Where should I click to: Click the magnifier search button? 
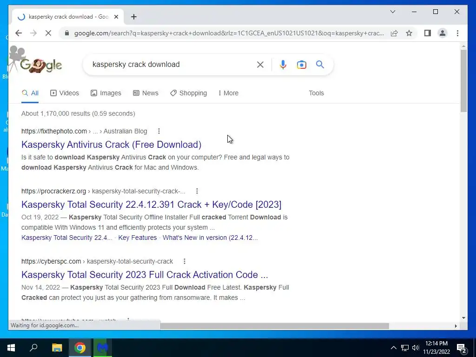(320, 64)
